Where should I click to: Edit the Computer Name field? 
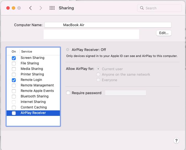[108, 25]
